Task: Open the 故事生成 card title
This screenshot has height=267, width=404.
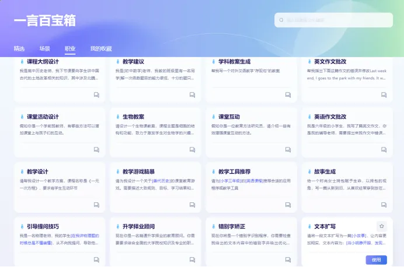Action: click(x=325, y=171)
